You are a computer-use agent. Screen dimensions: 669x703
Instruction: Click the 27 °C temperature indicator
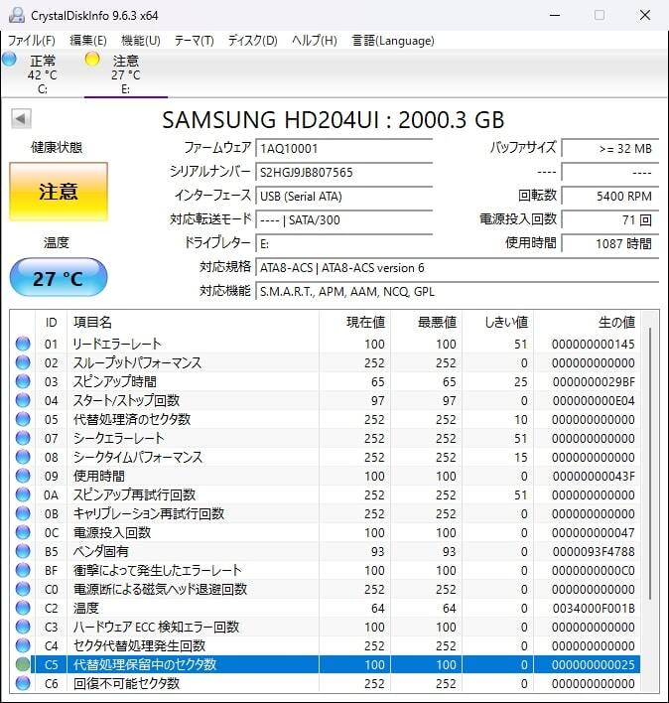tap(59, 277)
